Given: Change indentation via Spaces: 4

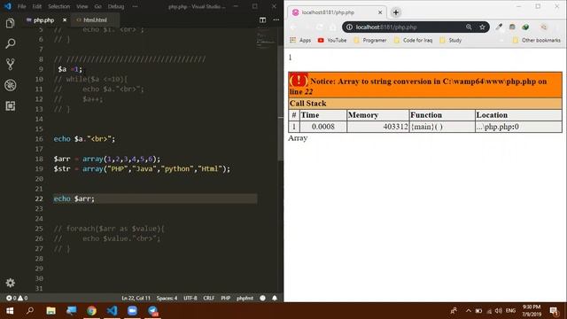Looking at the screenshot, I should [x=167, y=298].
